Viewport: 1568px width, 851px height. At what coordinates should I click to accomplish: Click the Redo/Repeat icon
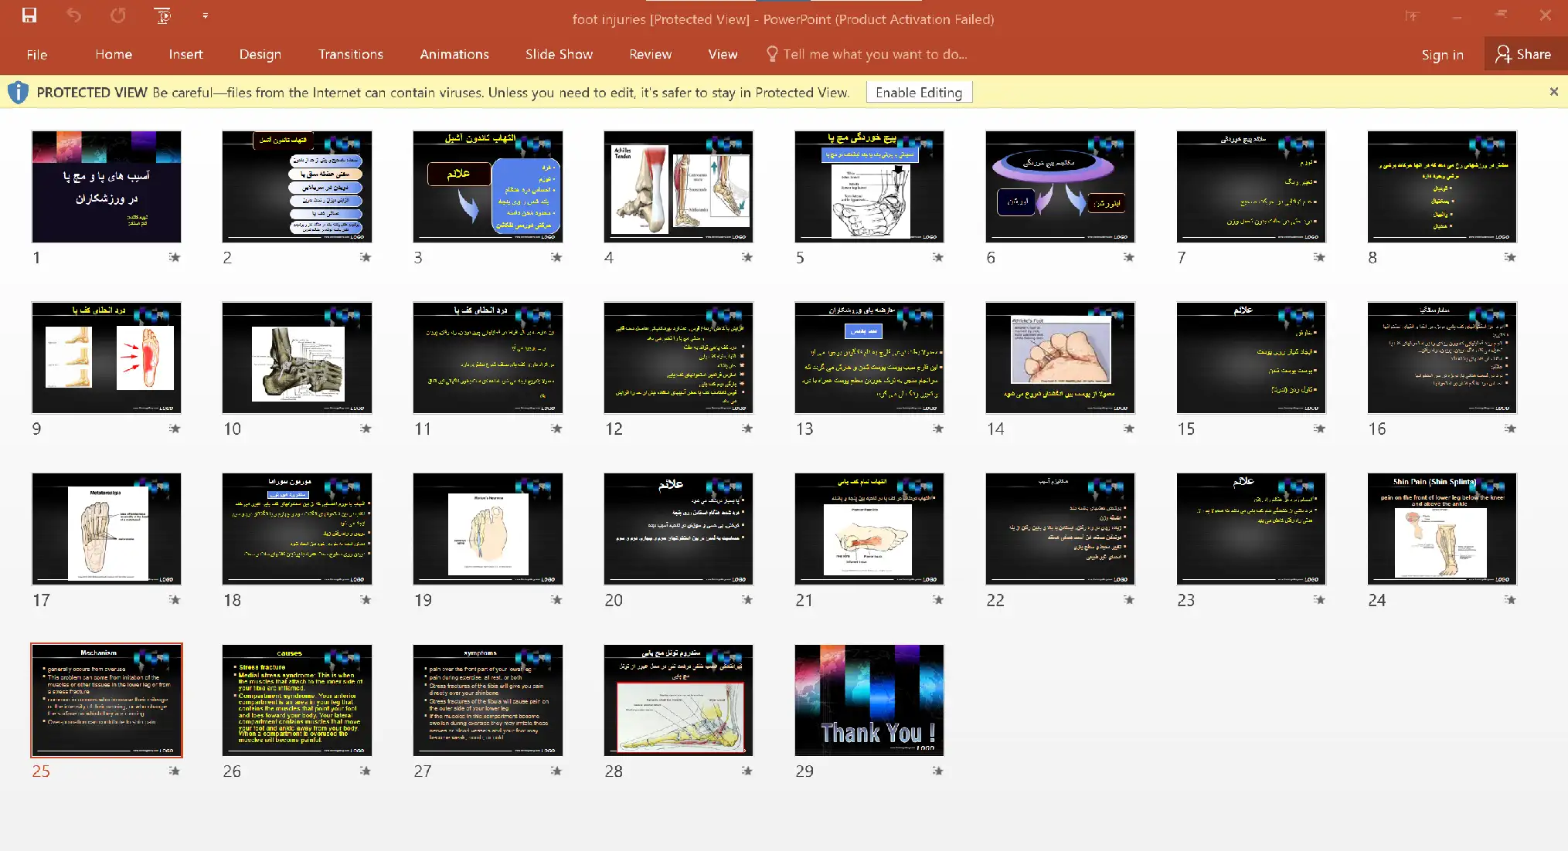117,15
